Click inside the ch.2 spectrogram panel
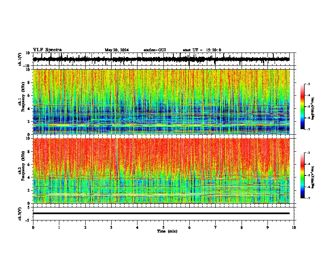 click(161, 171)
